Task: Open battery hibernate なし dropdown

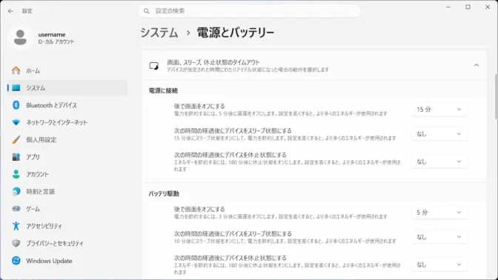Action: [x=439, y=264]
